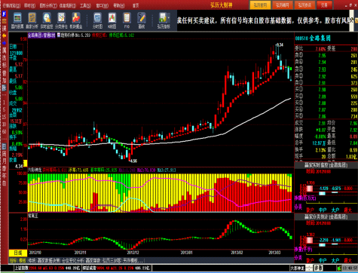
Task: Switch to the K线图 candlestick icon
Action: 112,20
